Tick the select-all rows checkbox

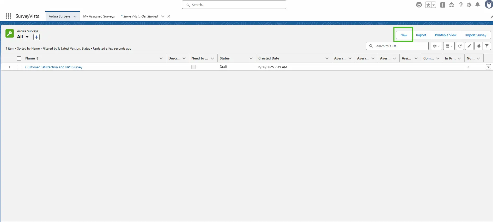[19, 58]
